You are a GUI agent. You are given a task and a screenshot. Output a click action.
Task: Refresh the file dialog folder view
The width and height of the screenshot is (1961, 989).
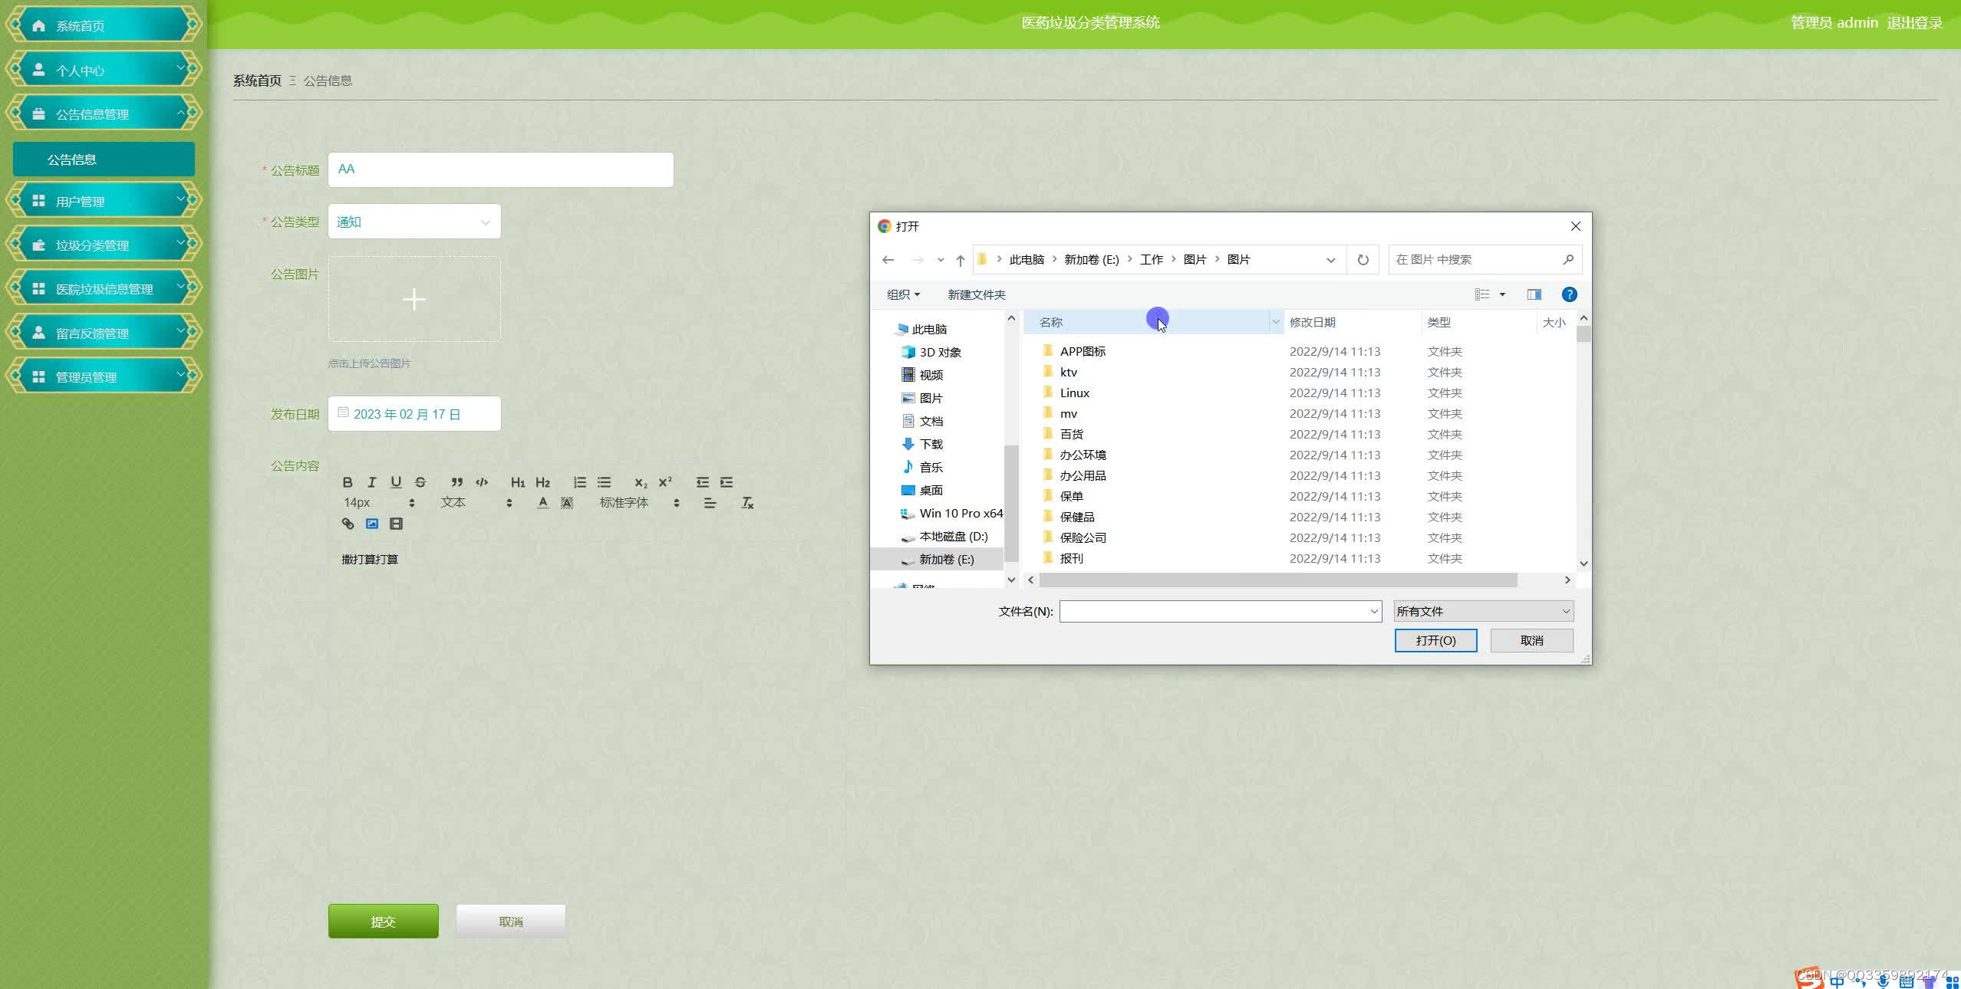pos(1363,260)
